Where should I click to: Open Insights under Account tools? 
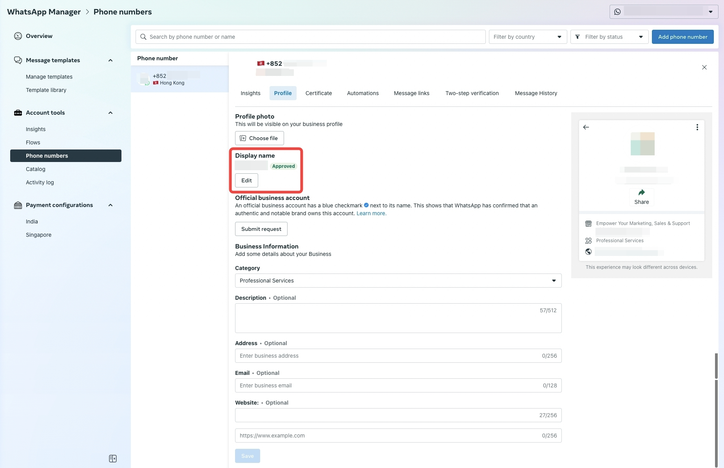coord(36,129)
